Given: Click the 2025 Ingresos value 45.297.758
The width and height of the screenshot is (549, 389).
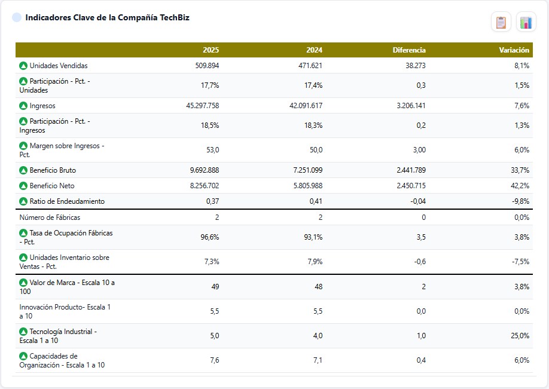Looking at the screenshot, I should tap(203, 106).
